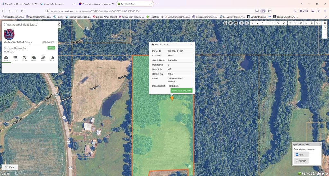
Task: Enable the Polygon query checkbox
Action: (x=297, y=161)
